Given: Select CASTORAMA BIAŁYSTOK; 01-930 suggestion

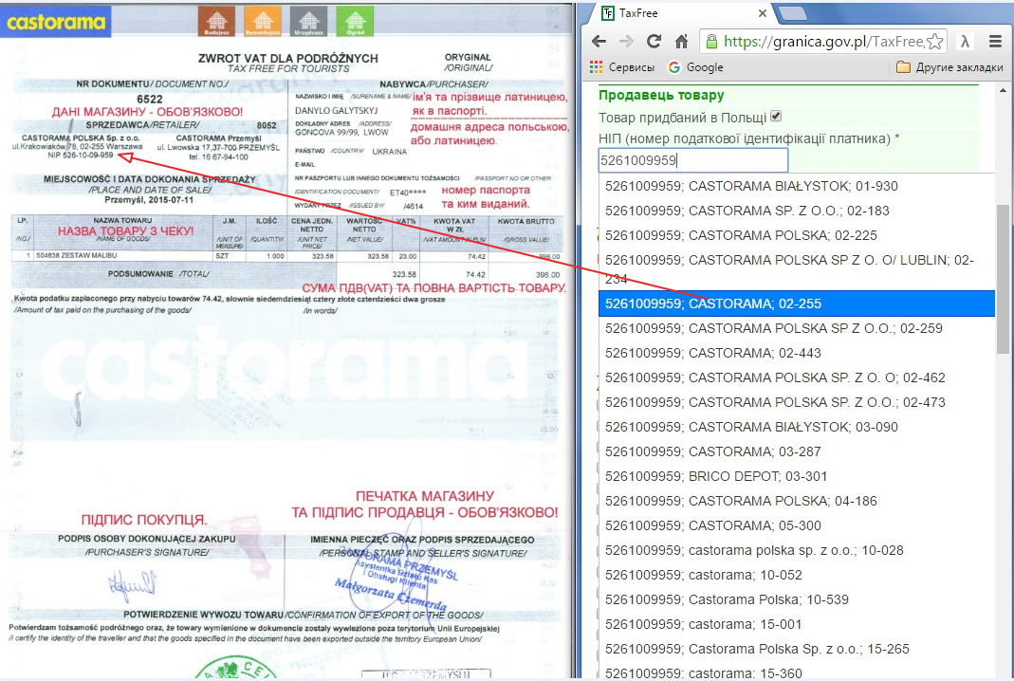Looking at the screenshot, I should pos(797,186).
